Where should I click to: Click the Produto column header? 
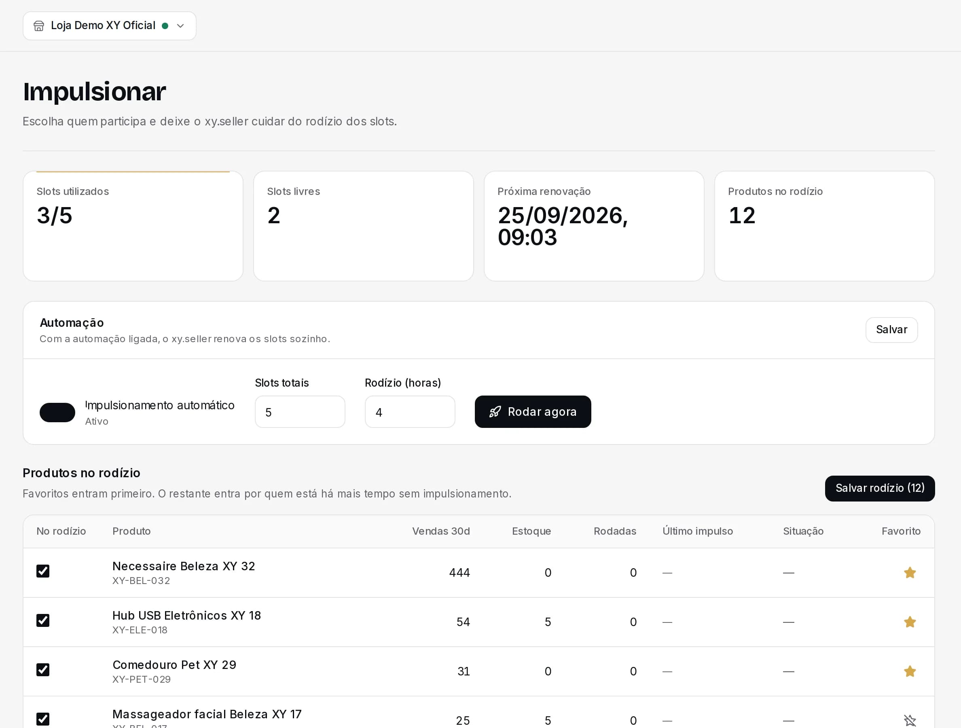[x=131, y=531]
